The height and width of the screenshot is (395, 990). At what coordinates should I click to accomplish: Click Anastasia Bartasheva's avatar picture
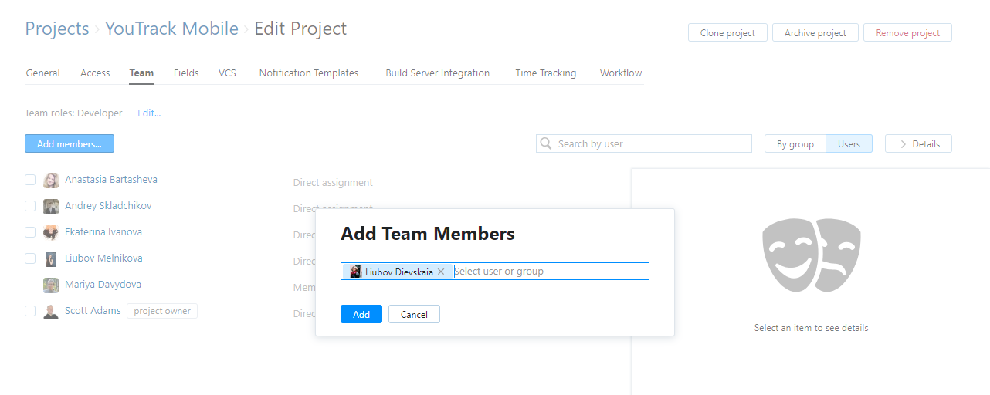point(51,181)
